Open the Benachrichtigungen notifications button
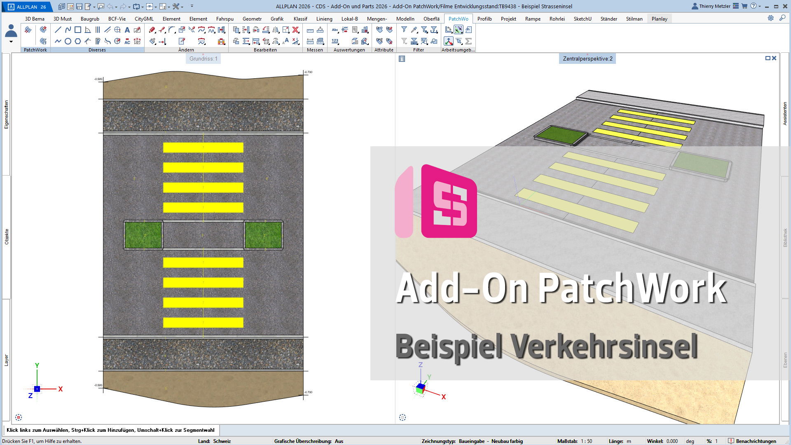The height and width of the screenshot is (445, 791). [752, 441]
